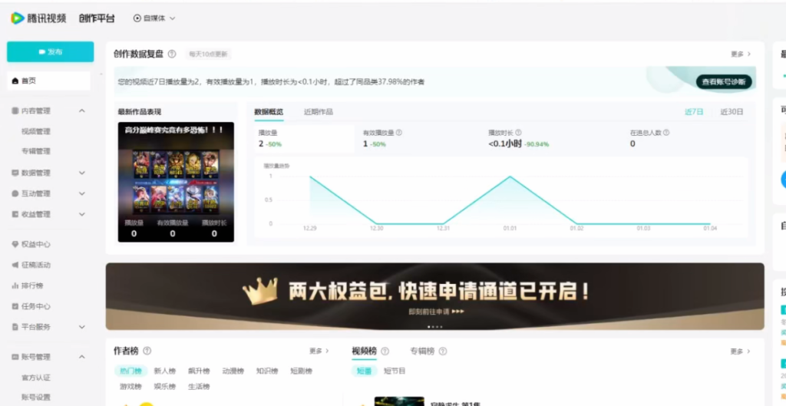Click the help icon next to 专辑榜
This screenshot has height=406, width=786.
coord(443,352)
